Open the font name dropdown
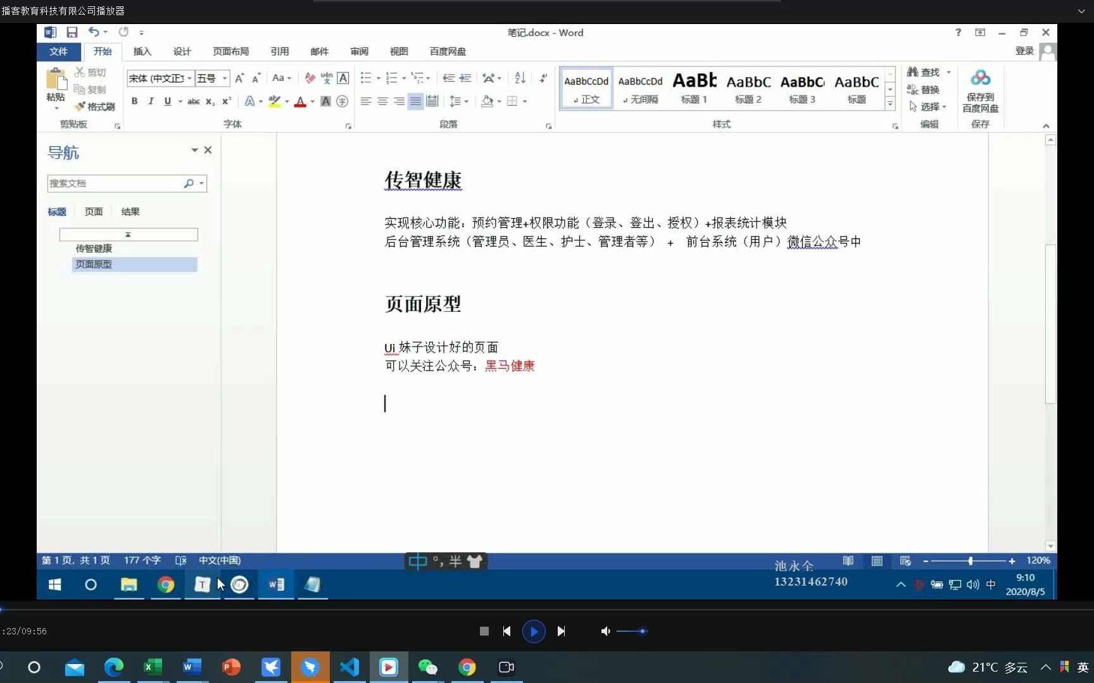1094x683 pixels. point(189,78)
